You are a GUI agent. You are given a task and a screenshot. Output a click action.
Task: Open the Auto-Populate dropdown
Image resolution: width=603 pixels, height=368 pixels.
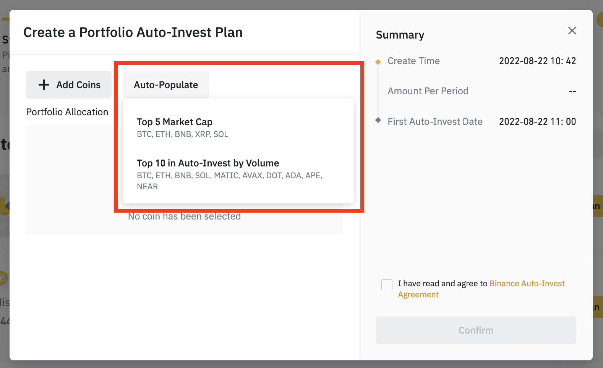pos(166,85)
